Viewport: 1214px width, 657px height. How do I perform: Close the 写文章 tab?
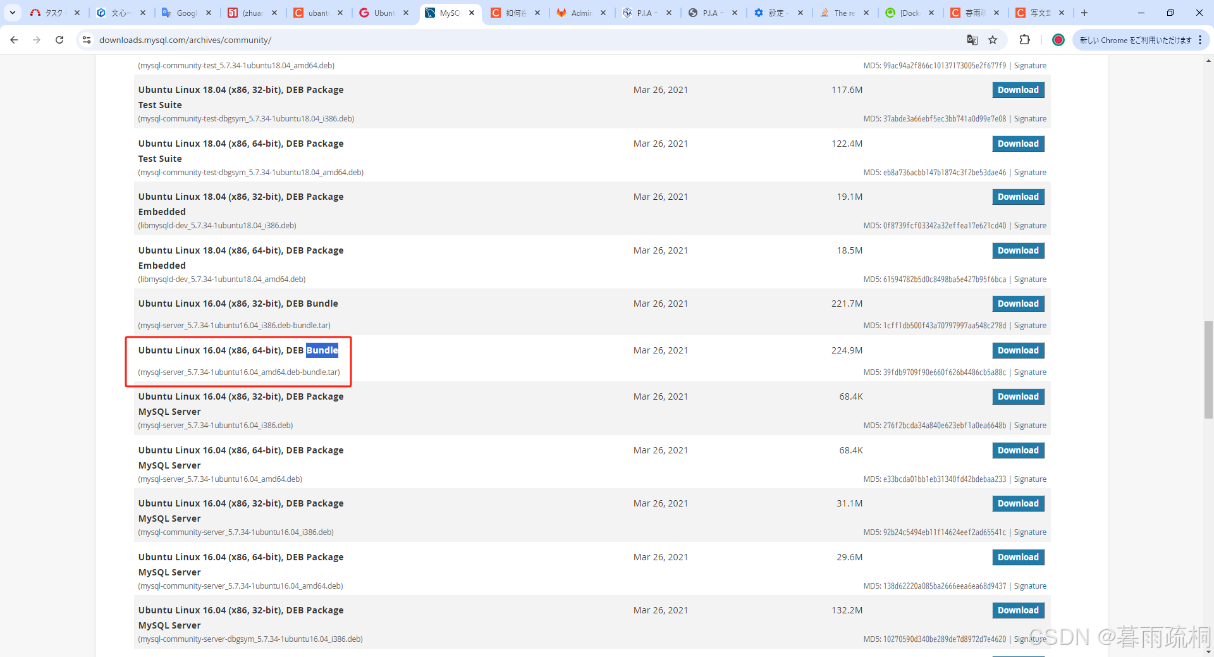[x=1062, y=13]
